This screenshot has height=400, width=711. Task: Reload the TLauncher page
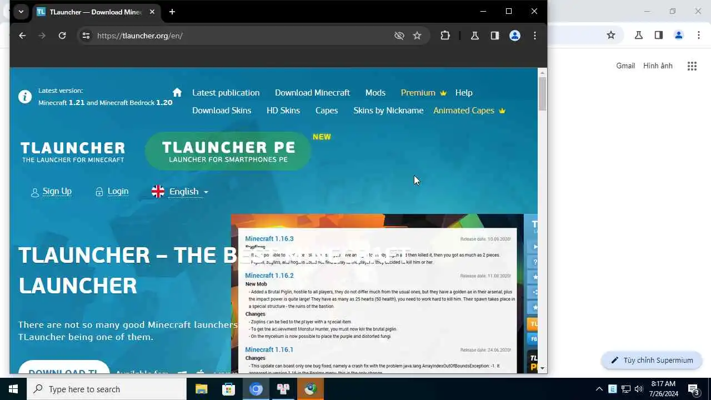[62, 36]
